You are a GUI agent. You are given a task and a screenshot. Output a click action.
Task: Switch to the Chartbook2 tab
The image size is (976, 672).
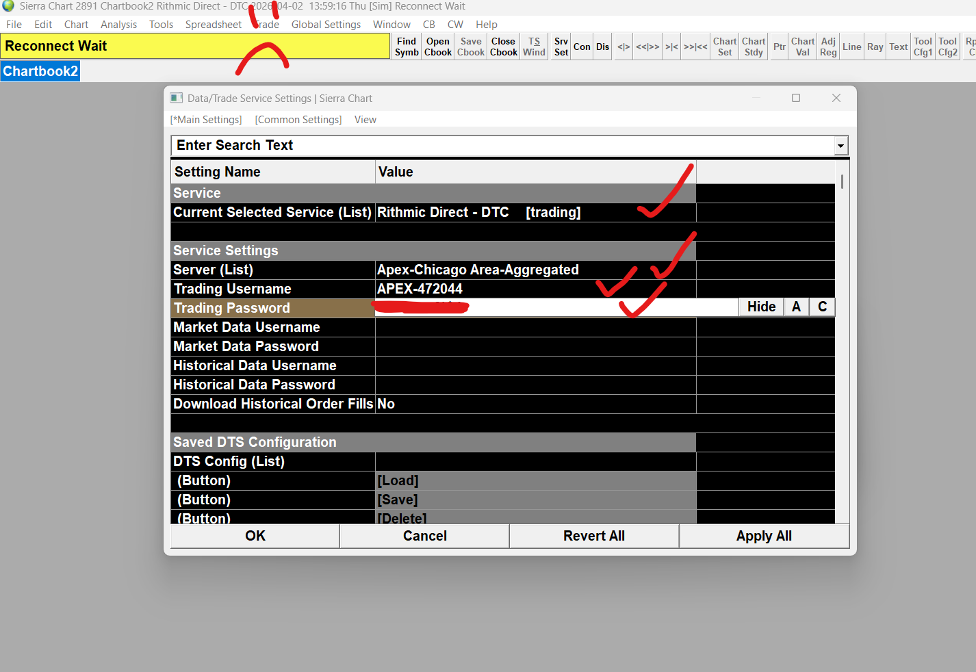click(x=40, y=71)
